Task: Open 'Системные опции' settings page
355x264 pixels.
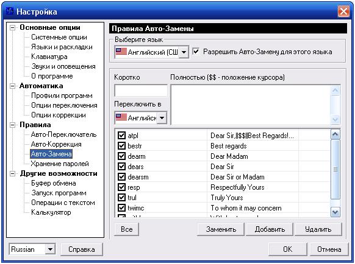Action: (59, 37)
